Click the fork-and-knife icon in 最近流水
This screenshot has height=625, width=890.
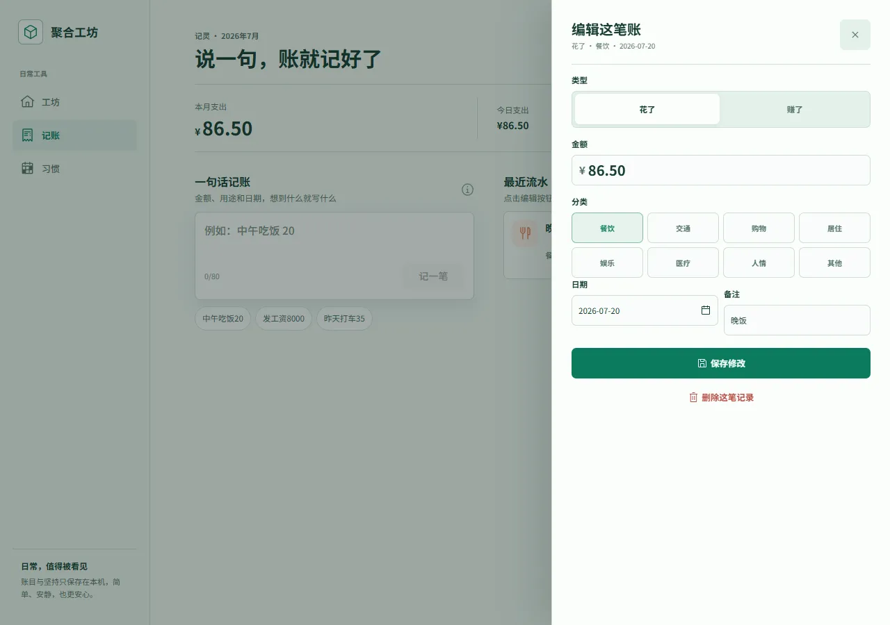pyautogui.click(x=525, y=233)
